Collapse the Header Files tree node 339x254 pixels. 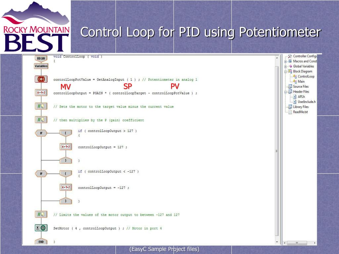(285, 92)
